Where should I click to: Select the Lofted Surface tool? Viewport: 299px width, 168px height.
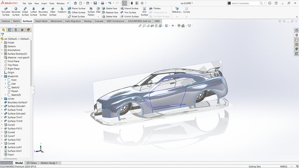(34, 12)
